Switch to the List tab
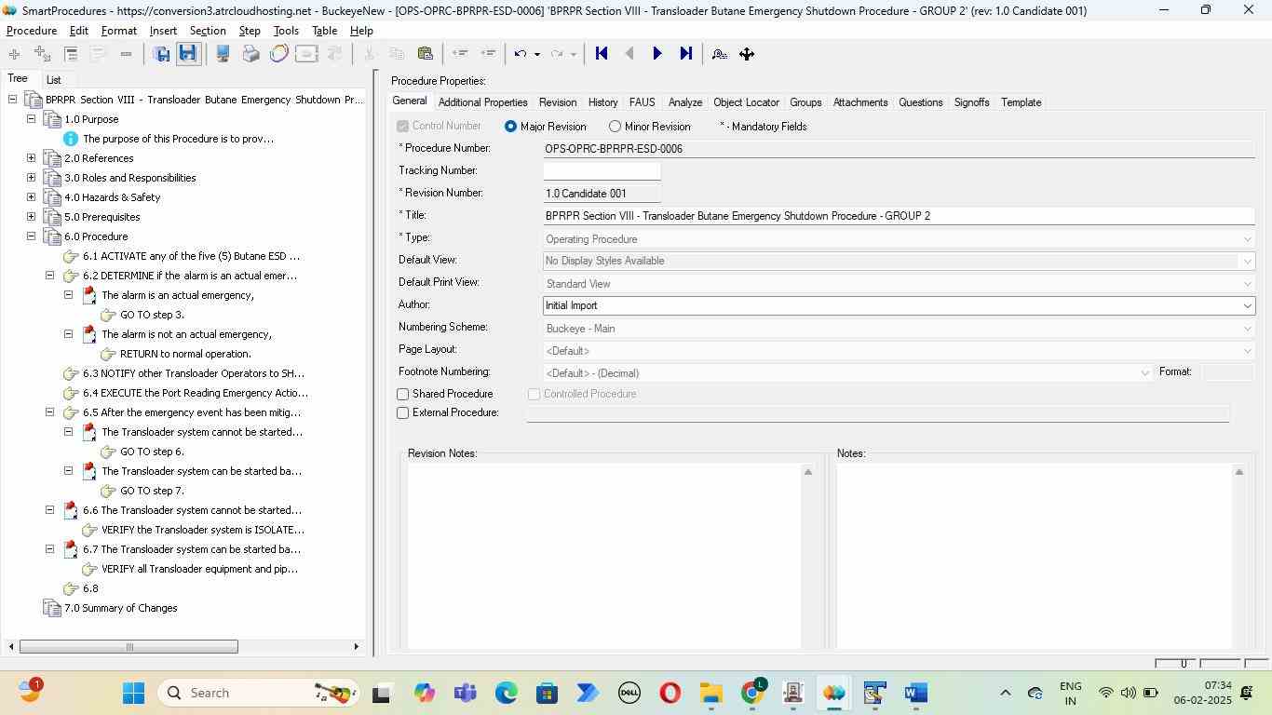The width and height of the screenshot is (1272, 715). (x=54, y=80)
